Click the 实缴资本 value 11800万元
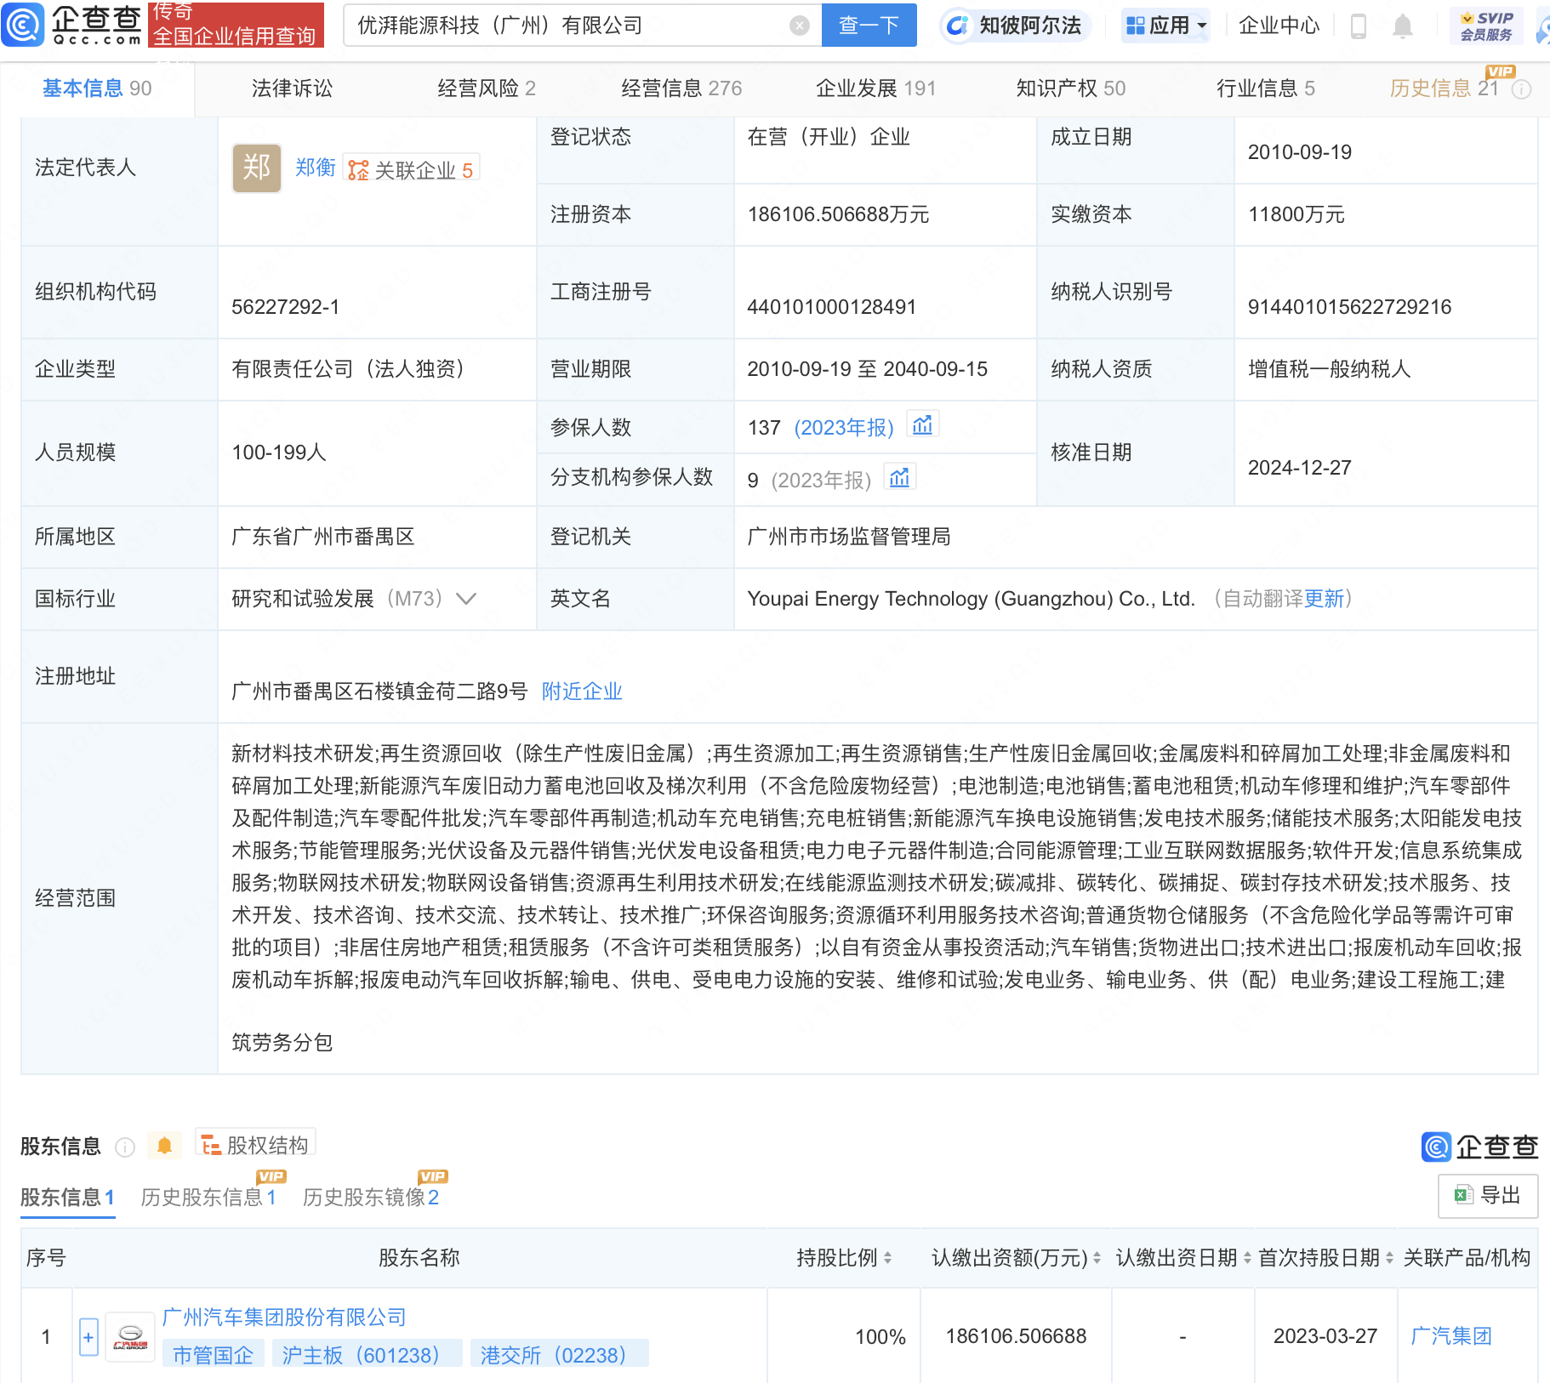 coord(1296,214)
